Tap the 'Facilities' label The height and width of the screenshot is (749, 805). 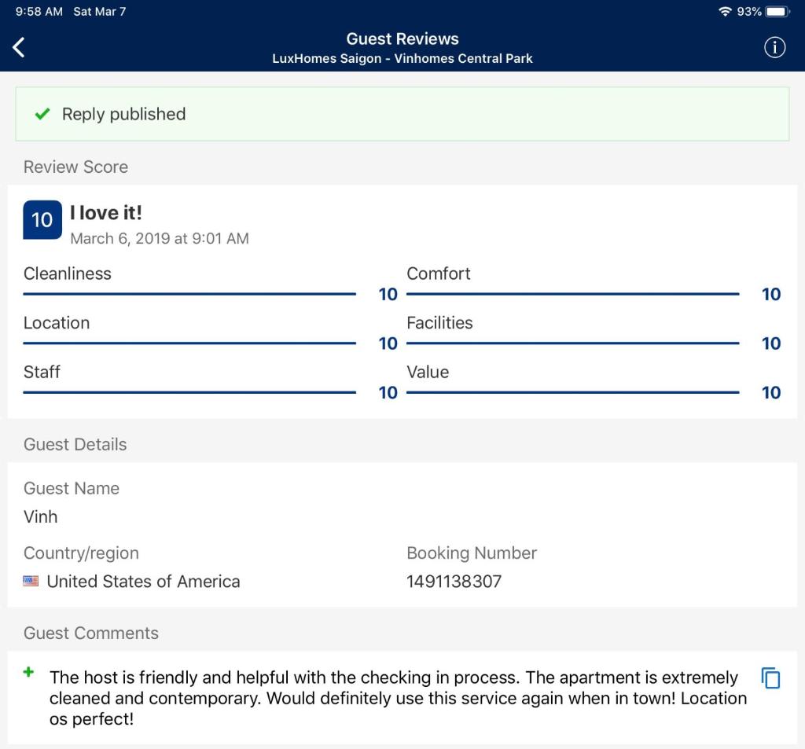click(439, 322)
